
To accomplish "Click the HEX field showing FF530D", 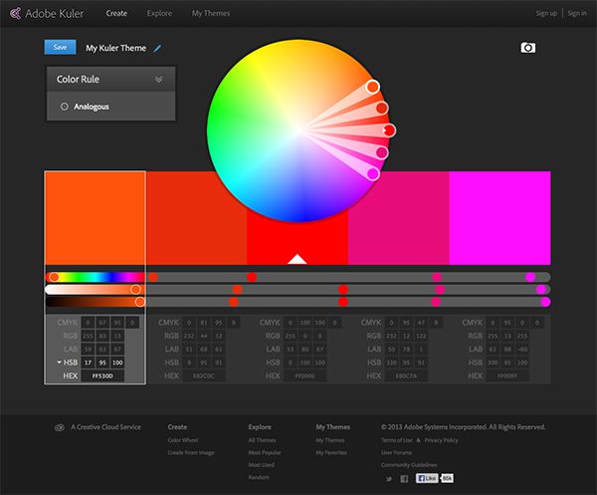I will pyautogui.click(x=102, y=376).
